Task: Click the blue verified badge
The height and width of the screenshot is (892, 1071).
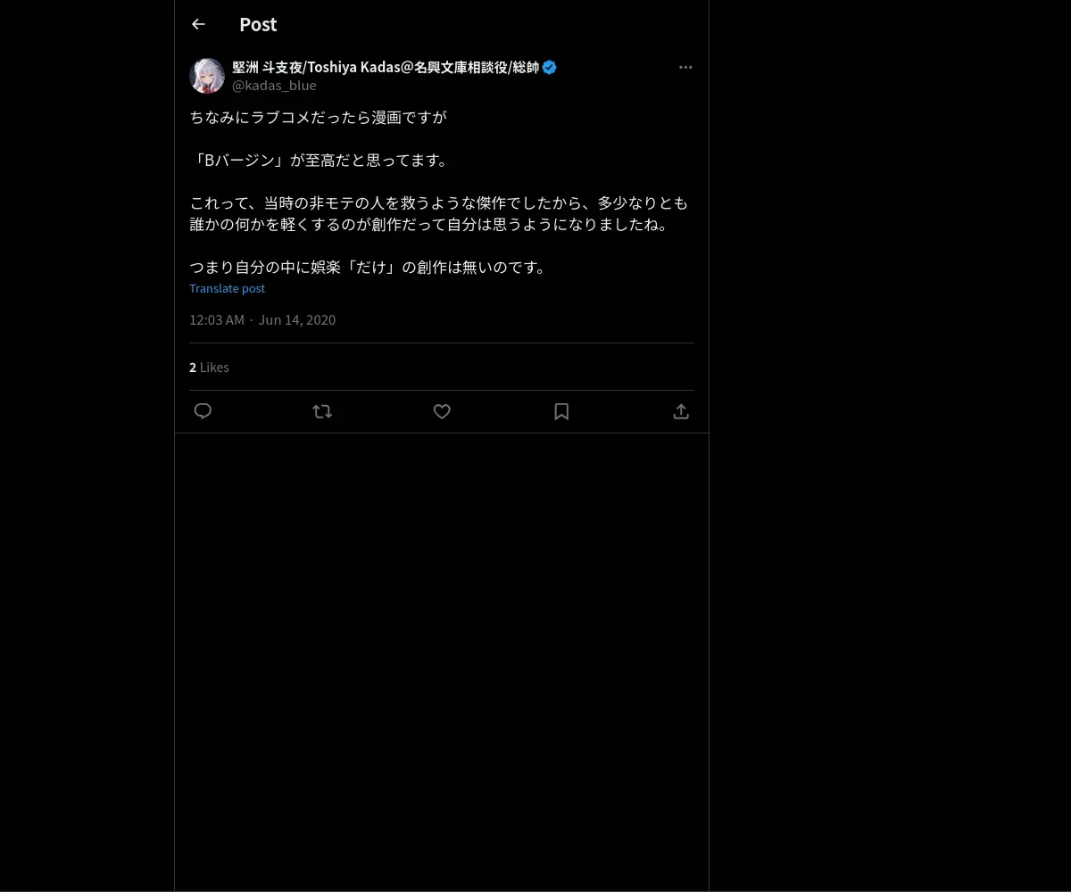Action: (x=550, y=67)
